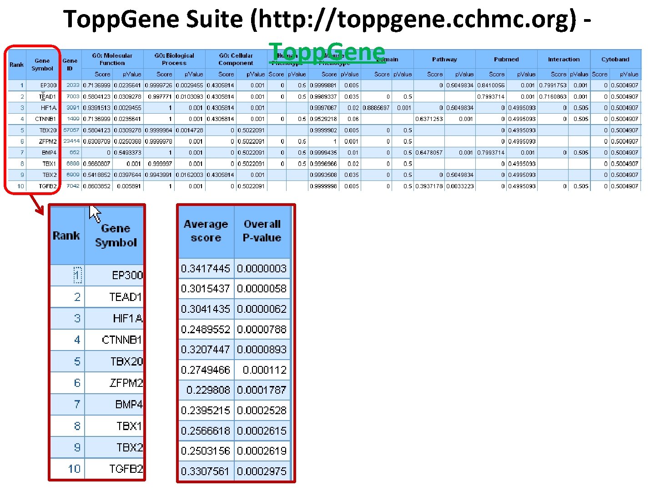Click average score 0.3015437
Image resolution: width=655 pixels, height=491 pixels.
coord(206,289)
